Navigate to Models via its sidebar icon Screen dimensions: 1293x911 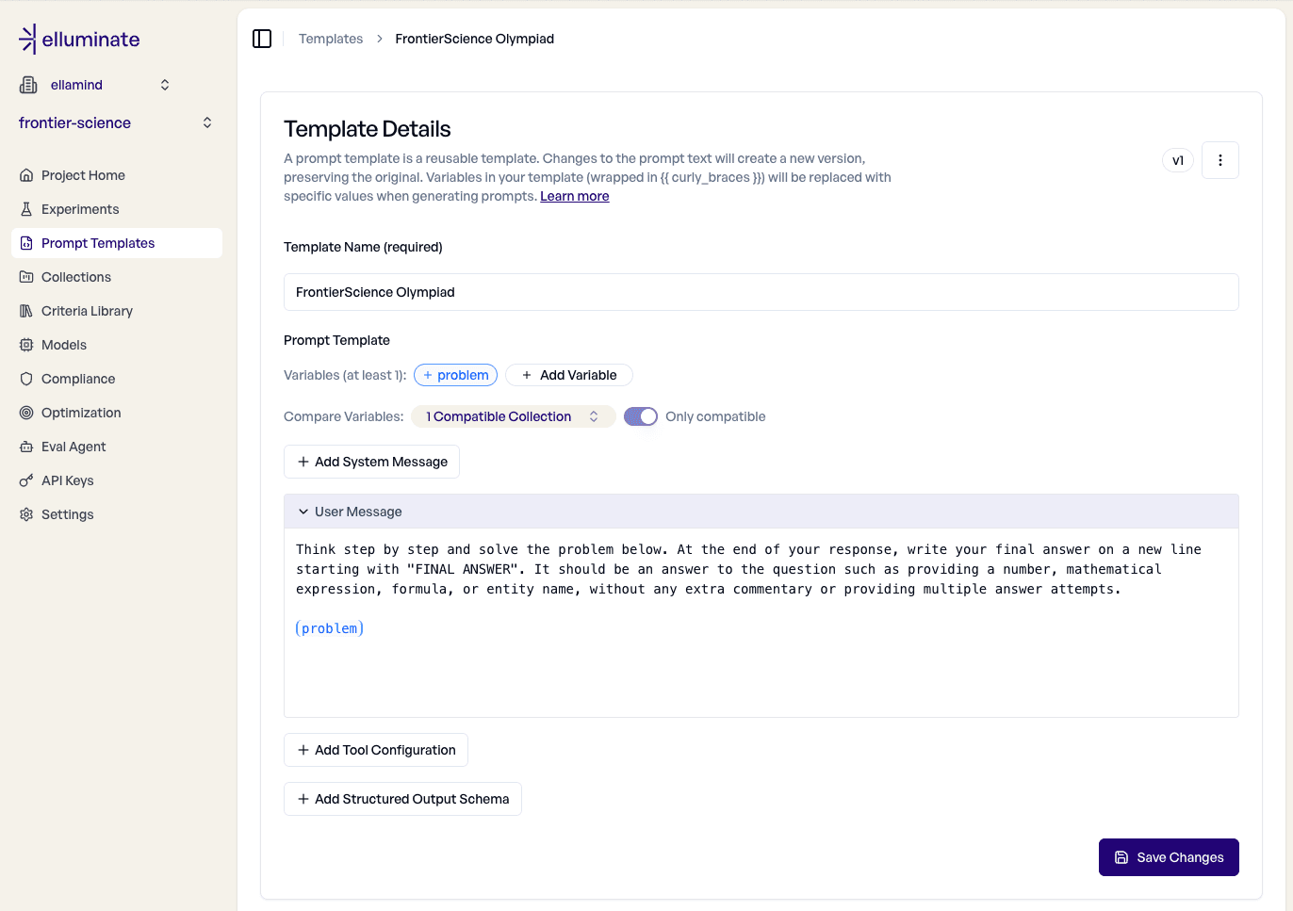27,344
